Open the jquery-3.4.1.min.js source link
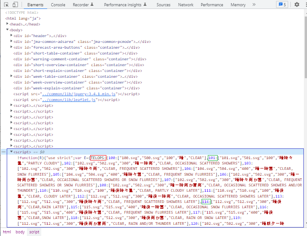The height and width of the screenshot is (236, 307). point(79,94)
